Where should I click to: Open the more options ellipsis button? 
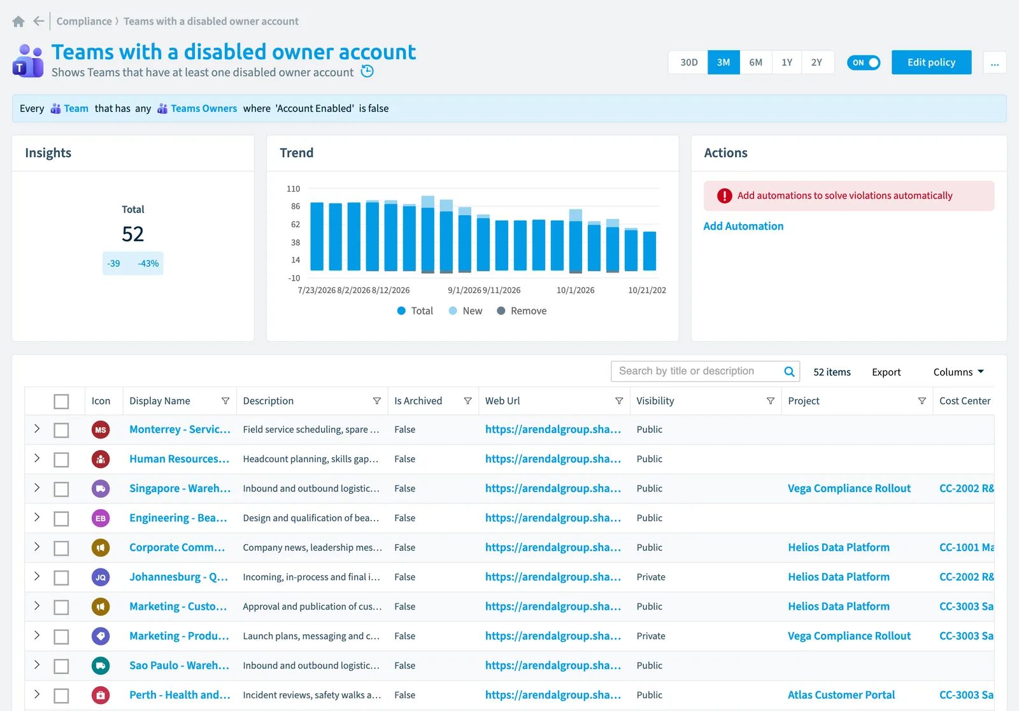point(995,62)
